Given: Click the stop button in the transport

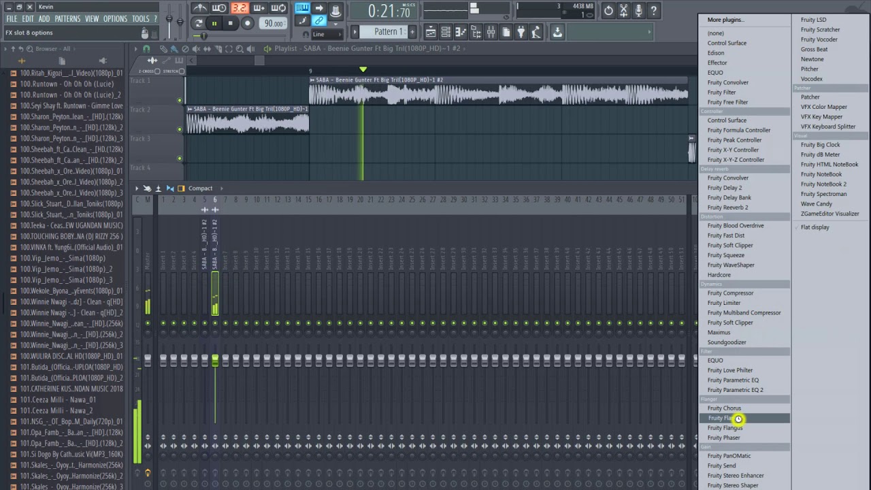Looking at the screenshot, I should pyautogui.click(x=230, y=23).
